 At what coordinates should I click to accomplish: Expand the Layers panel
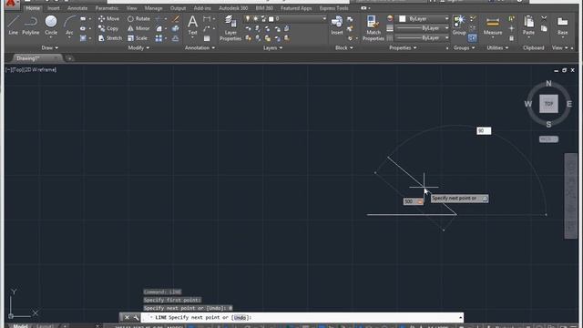point(272,47)
